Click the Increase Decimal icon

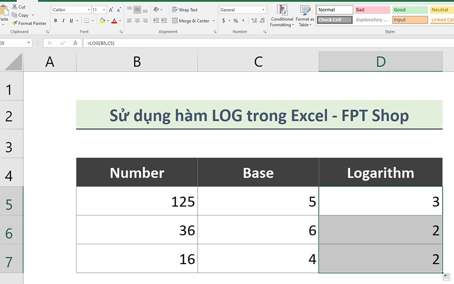click(x=254, y=20)
